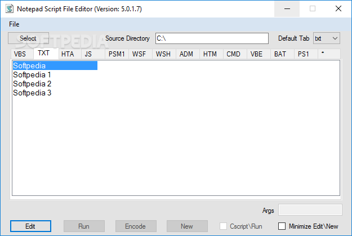Switch to the WSH tab
This screenshot has height=236, width=352.
[x=164, y=54]
